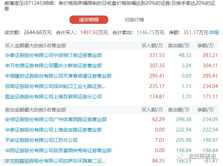Click net amount -234.09
This screenshot has width=223, height=166.
pyautogui.click(x=210, y=119)
